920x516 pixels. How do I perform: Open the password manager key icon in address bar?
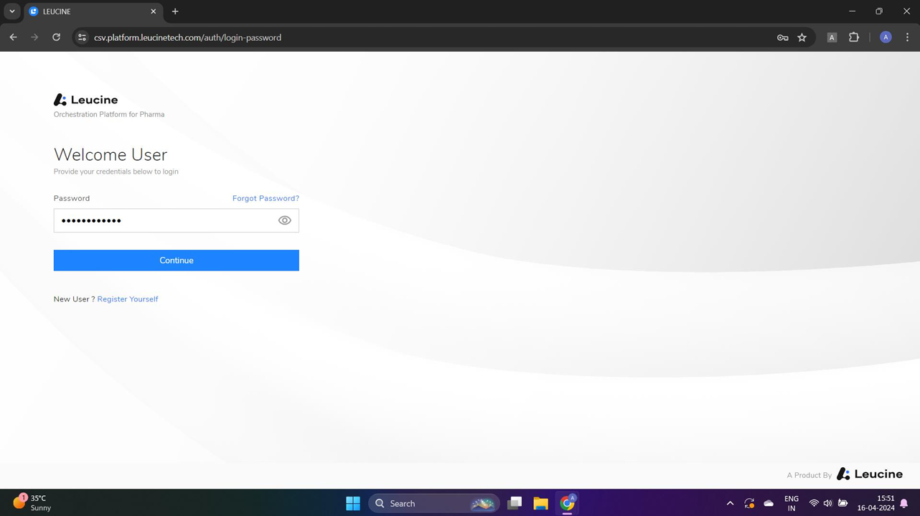782,37
